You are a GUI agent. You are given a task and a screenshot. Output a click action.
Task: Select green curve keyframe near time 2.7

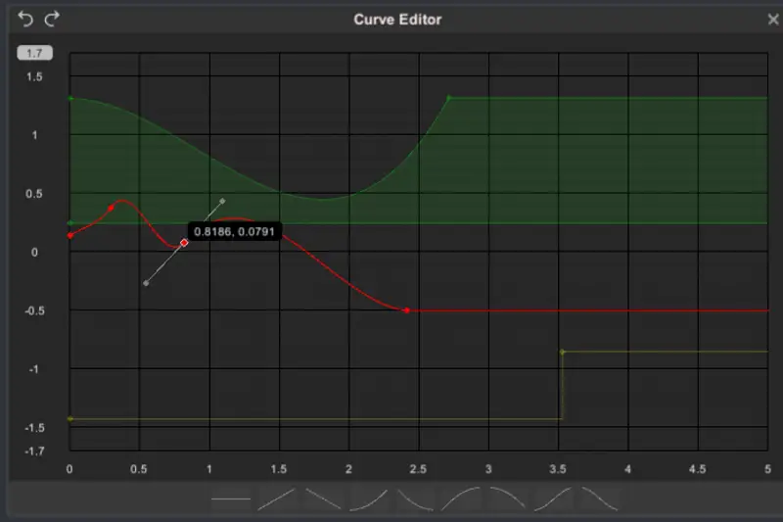coord(448,98)
